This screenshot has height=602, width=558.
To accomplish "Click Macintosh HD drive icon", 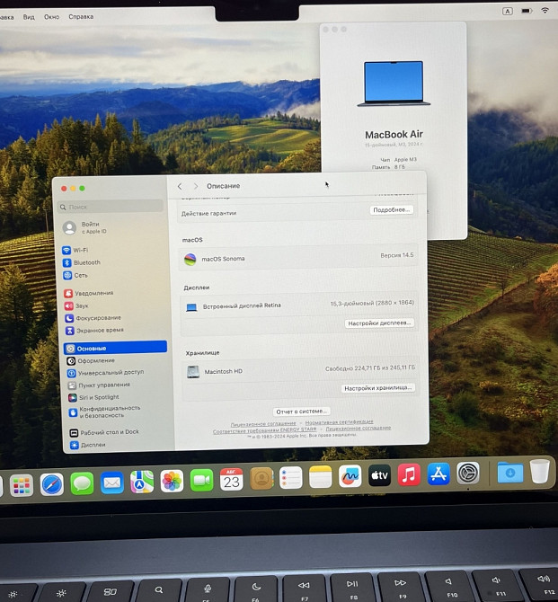I will (x=193, y=372).
